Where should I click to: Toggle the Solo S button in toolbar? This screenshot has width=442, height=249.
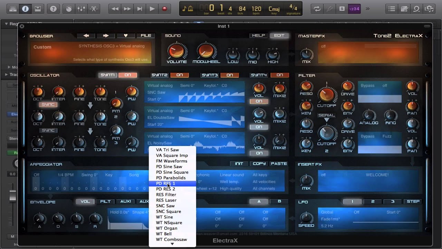click(x=342, y=9)
